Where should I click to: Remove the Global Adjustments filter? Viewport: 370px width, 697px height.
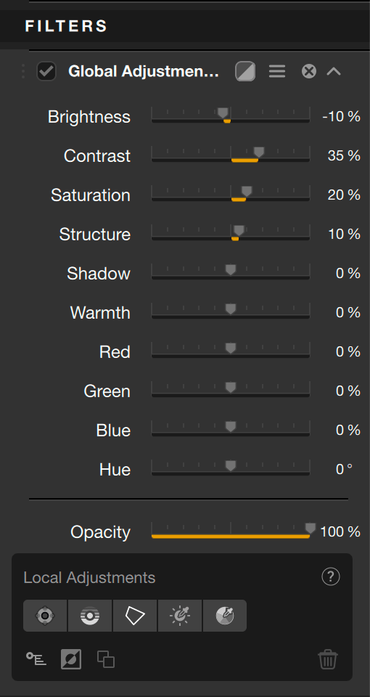pos(309,71)
